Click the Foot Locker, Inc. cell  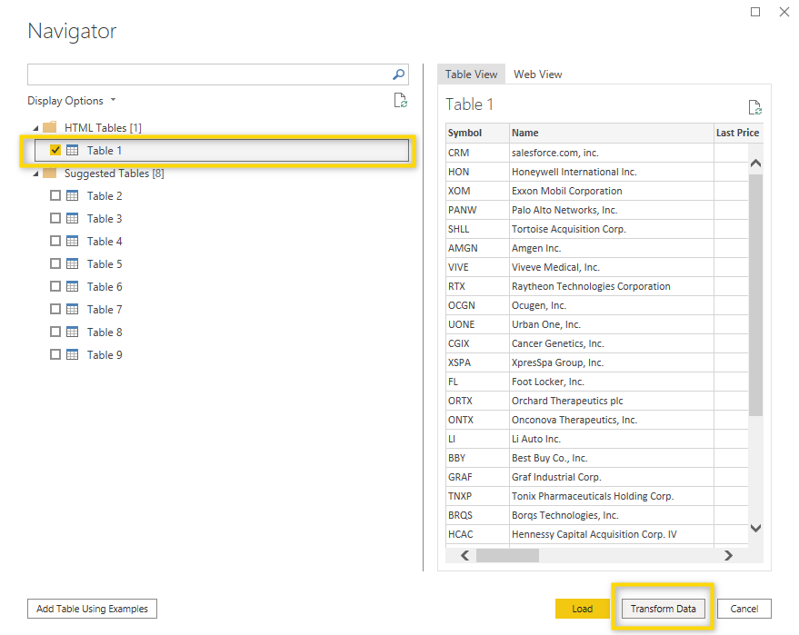612,382
